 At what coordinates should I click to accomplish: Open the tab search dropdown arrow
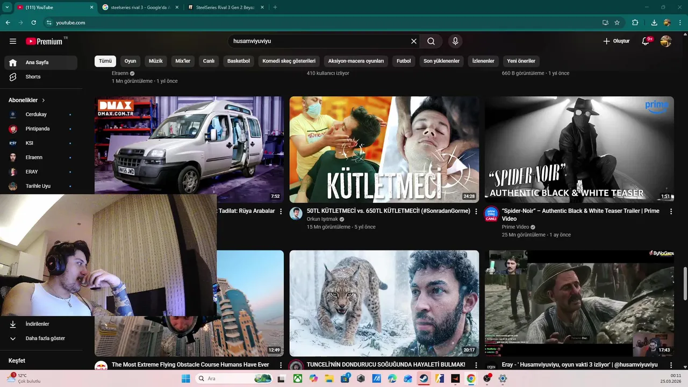pos(6,8)
